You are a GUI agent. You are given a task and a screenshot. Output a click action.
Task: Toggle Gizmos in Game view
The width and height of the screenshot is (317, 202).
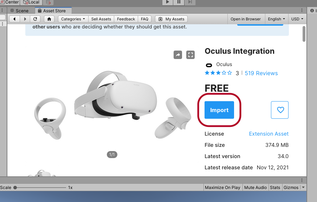(291, 188)
